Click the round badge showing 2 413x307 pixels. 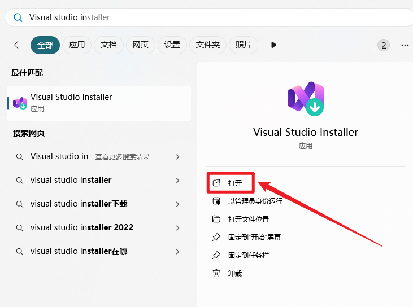(384, 46)
